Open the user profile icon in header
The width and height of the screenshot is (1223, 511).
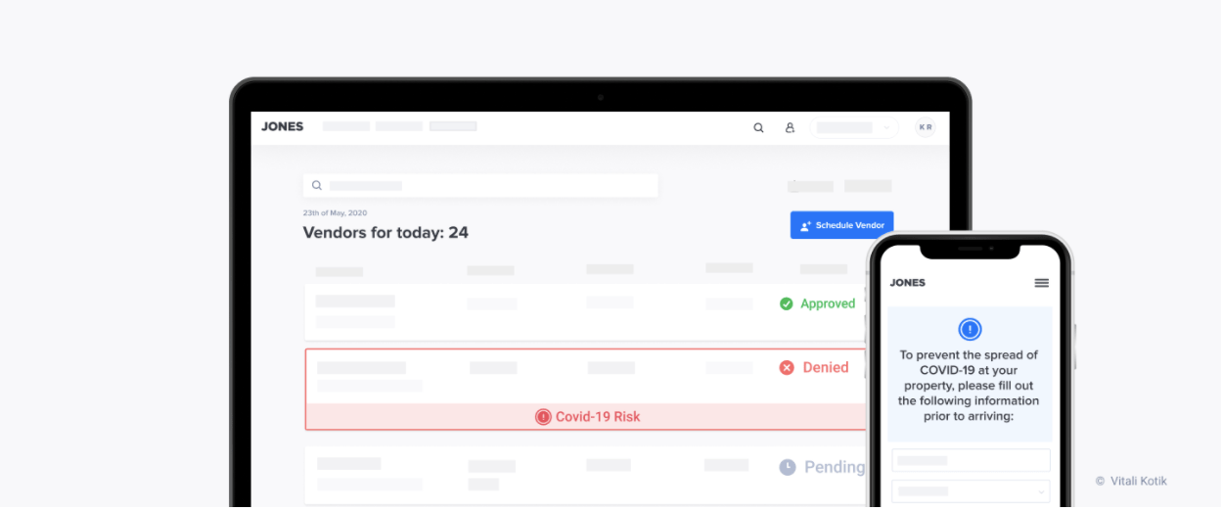(x=790, y=127)
